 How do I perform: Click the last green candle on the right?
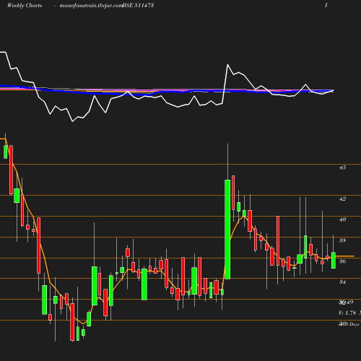pos(334,260)
